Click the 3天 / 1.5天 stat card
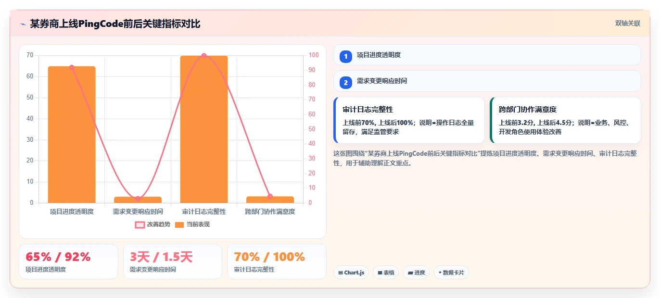The width and height of the screenshot is (660, 298). click(x=173, y=261)
